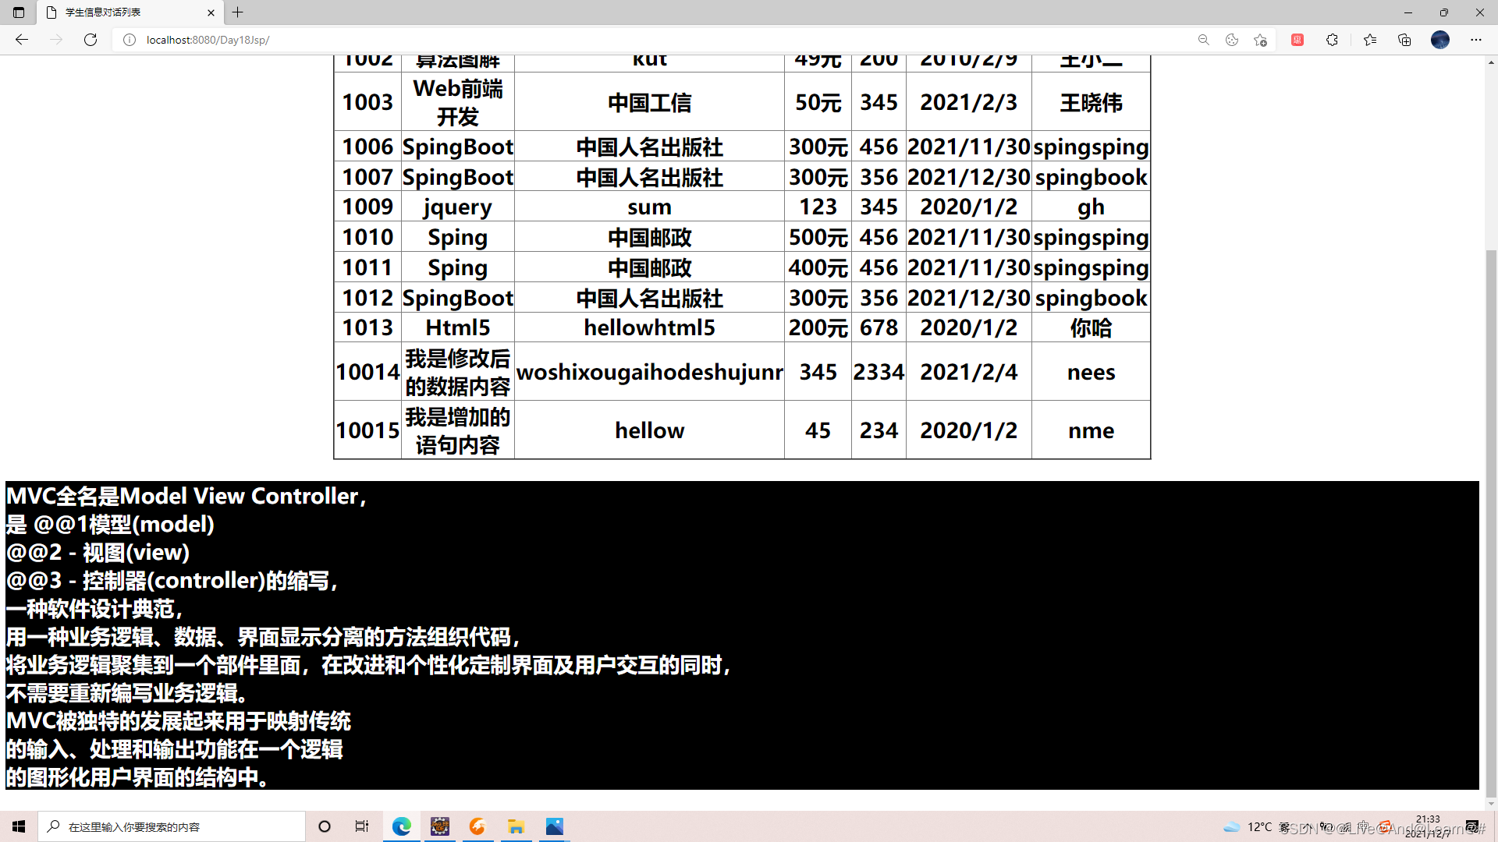Open the cookies icon in address bar
Viewport: 1498px width, 842px height.
[1232, 40]
